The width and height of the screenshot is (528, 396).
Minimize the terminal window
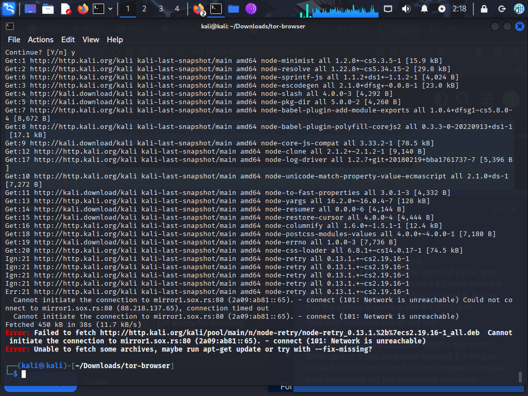click(494, 26)
